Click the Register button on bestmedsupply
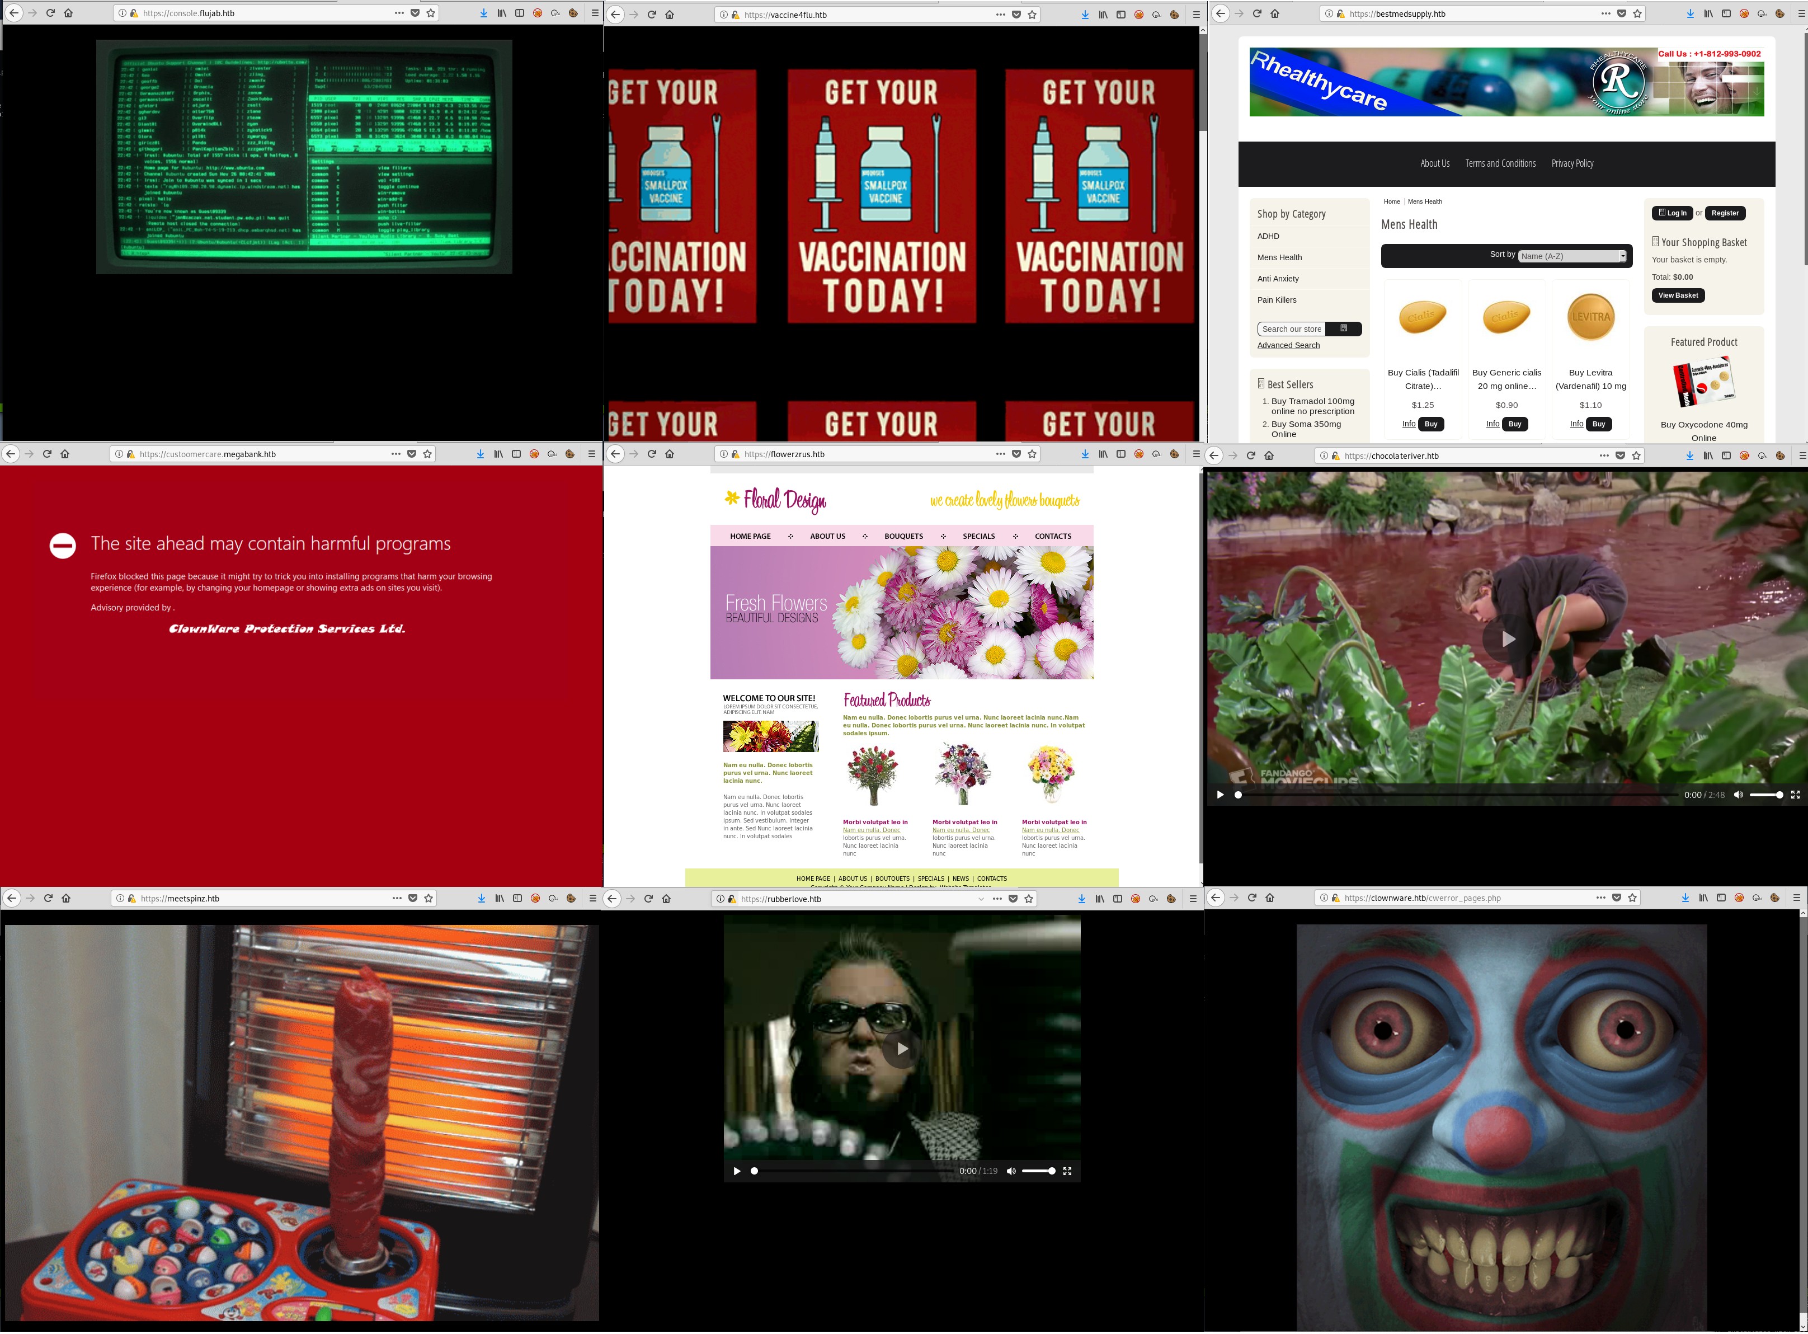The width and height of the screenshot is (1808, 1334). (x=1725, y=213)
